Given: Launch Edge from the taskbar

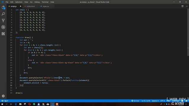Looking at the screenshot, I should coord(16,104).
